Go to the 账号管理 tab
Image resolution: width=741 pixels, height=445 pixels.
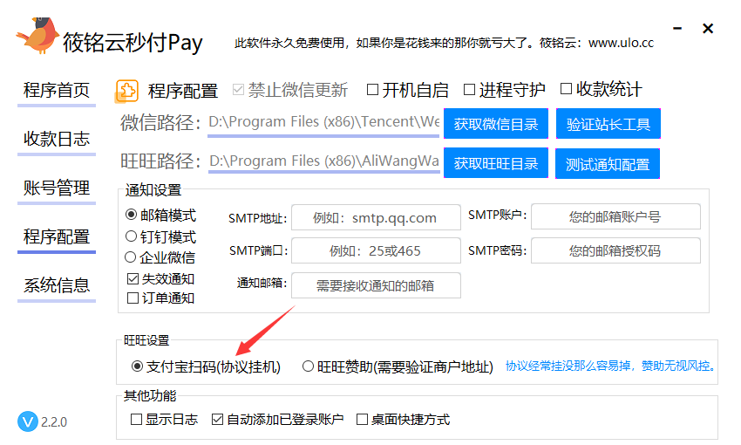[57, 188]
